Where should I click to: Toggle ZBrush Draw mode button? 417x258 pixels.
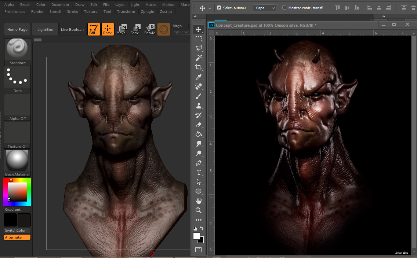[x=108, y=29]
